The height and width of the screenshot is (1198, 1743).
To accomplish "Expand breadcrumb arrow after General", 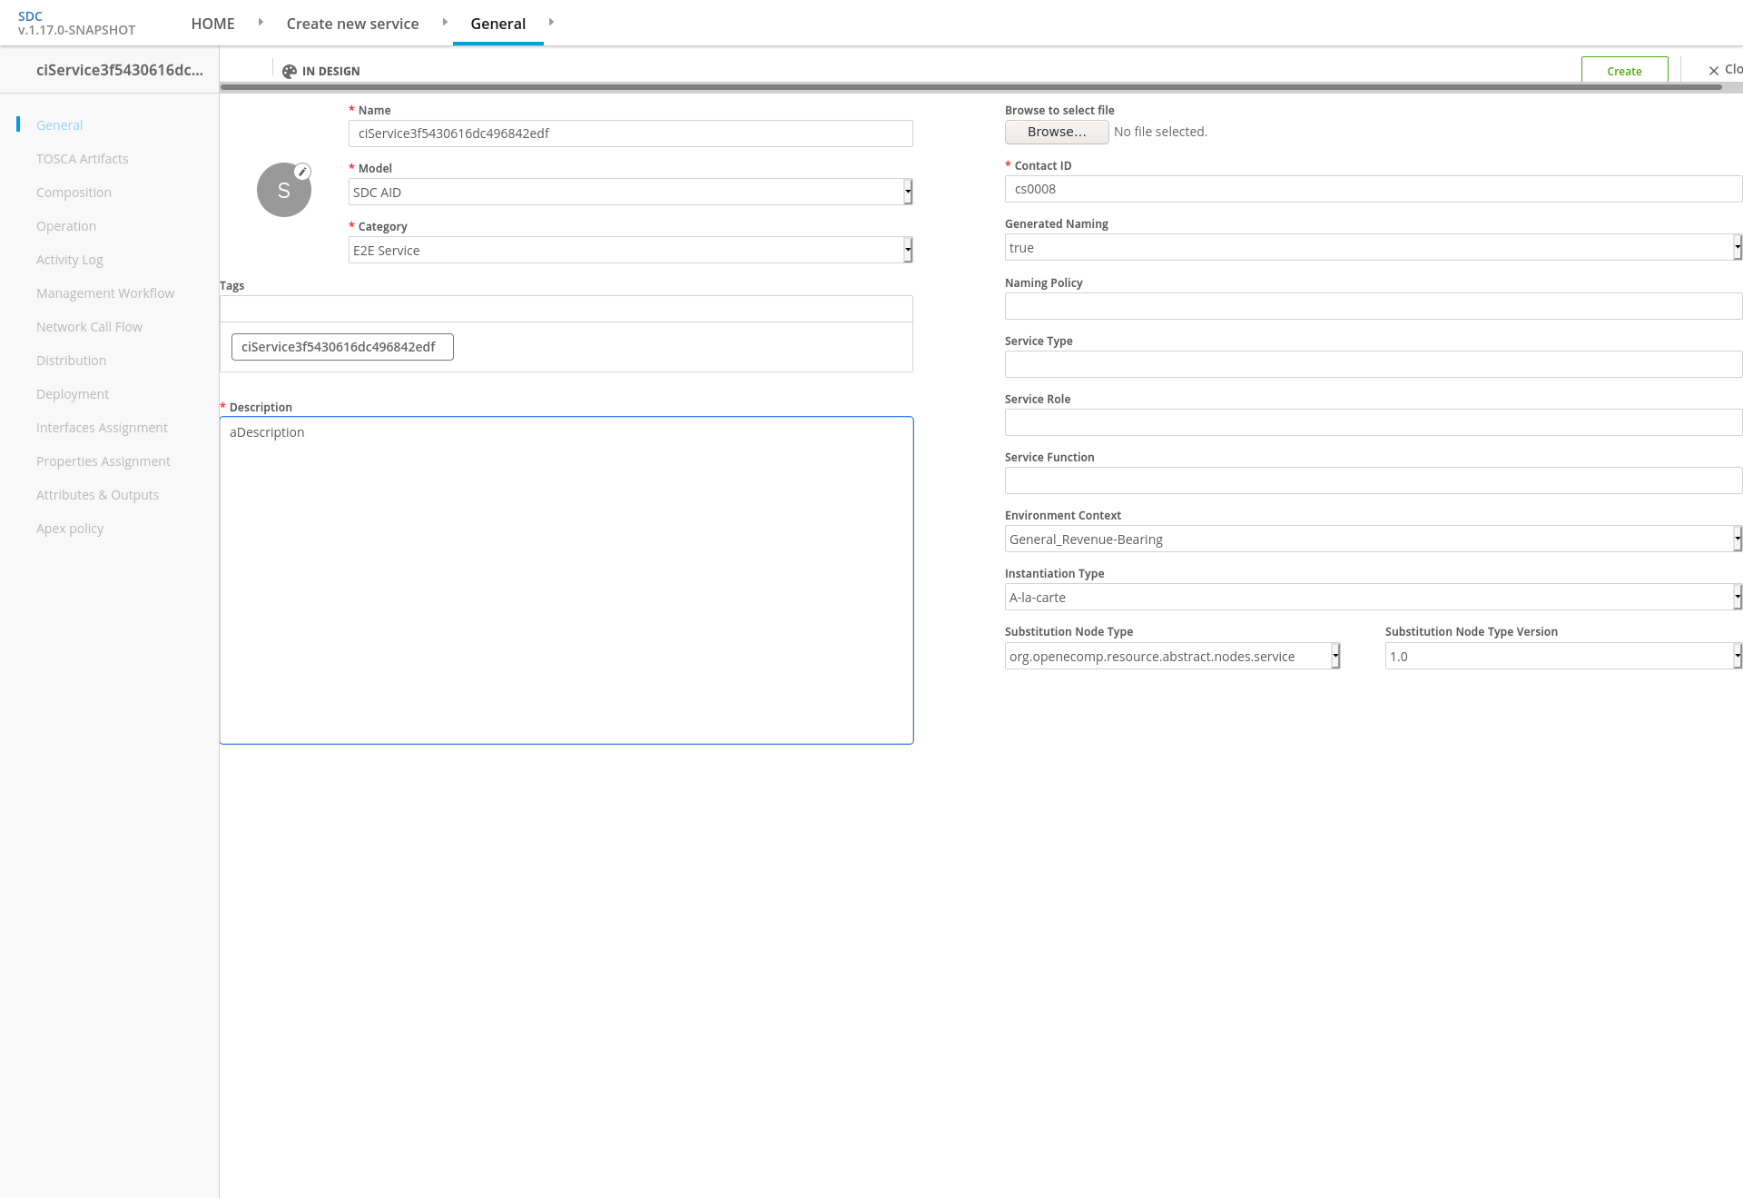I will pyautogui.click(x=551, y=22).
